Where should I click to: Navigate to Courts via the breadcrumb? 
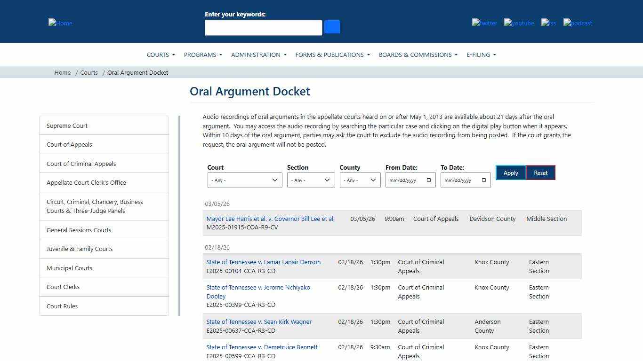[x=89, y=72]
